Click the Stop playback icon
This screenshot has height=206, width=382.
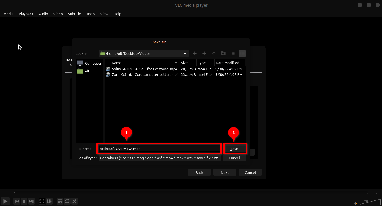point(24,201)
